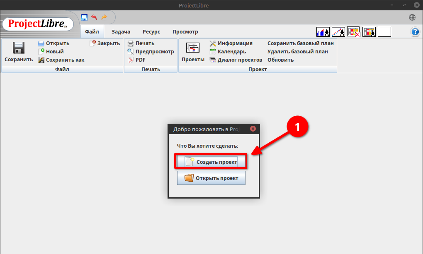Click the PDF export item
Image resolution: width=423 pixels, height=254 pixels.
136,60
